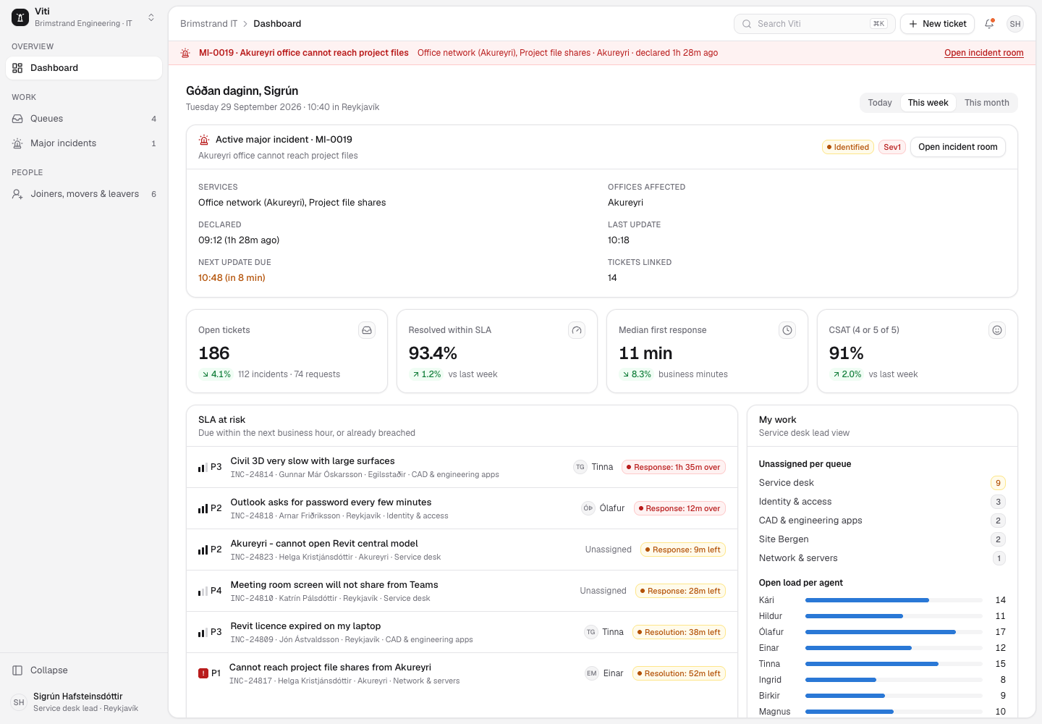1042x724 pixels.
Task: Click the Open tickets inbox icon
Action: pyautogui.click(x=367, y=330)
